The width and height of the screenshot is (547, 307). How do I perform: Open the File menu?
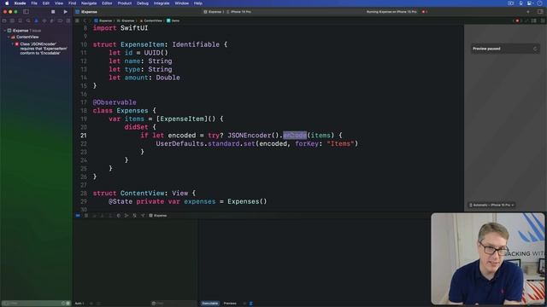tap(34, 3)
